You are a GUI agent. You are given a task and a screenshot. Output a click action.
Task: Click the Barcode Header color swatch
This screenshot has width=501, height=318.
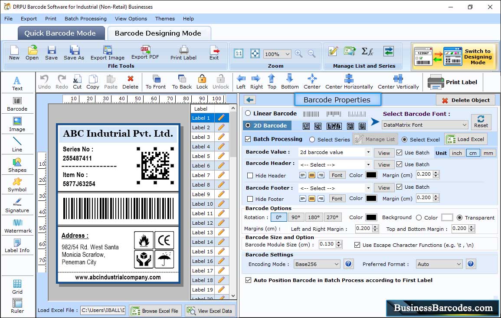click(x=371, y=175)
